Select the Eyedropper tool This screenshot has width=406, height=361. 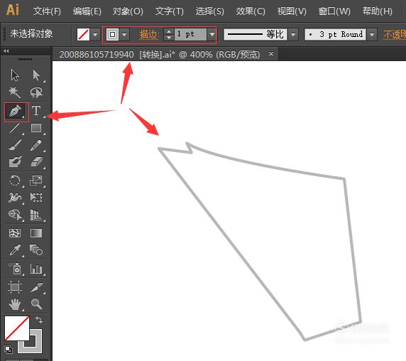(x=15, y=250)
